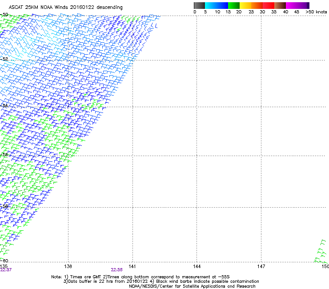Click latitude label -52
This screenshot has width=329, height=289.
(x=4, y=59)
